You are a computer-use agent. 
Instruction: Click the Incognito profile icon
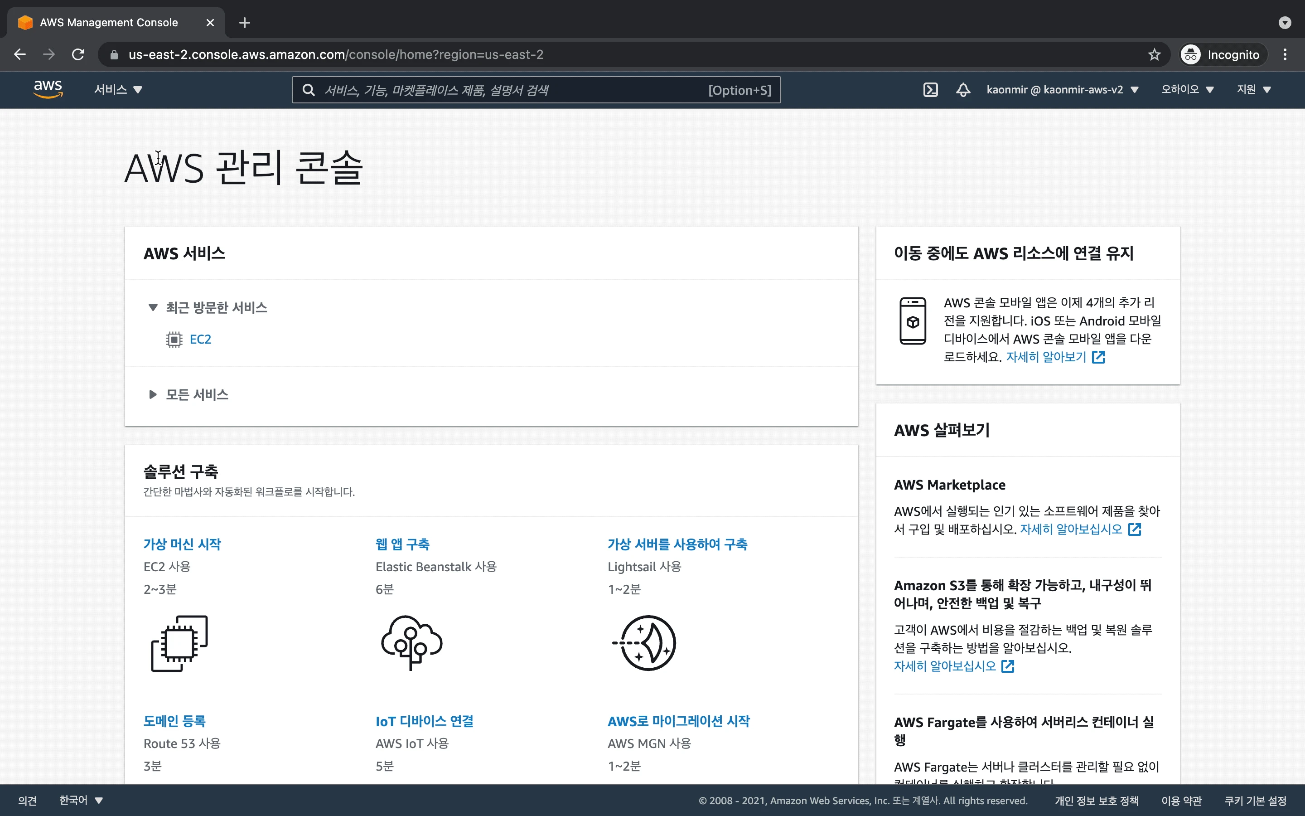click(x=1191, y=54)
